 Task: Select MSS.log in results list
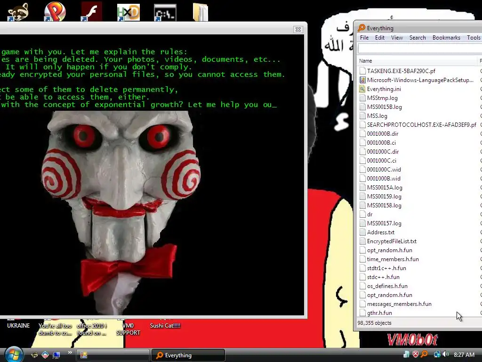[x=377, y=116]
